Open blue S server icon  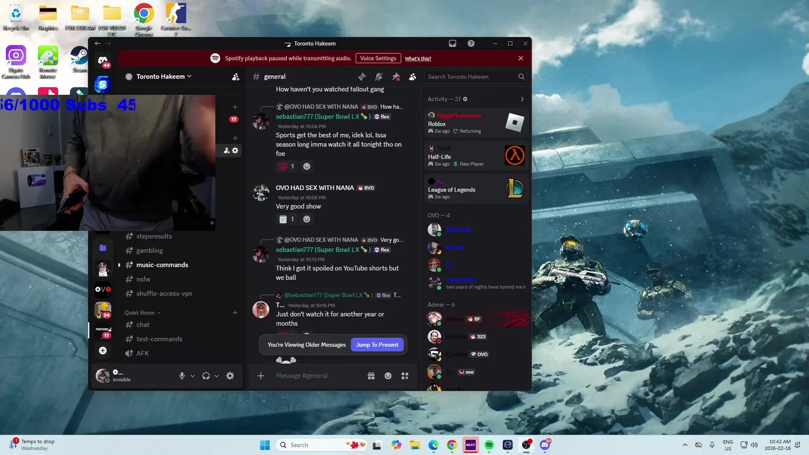point(102,84)
